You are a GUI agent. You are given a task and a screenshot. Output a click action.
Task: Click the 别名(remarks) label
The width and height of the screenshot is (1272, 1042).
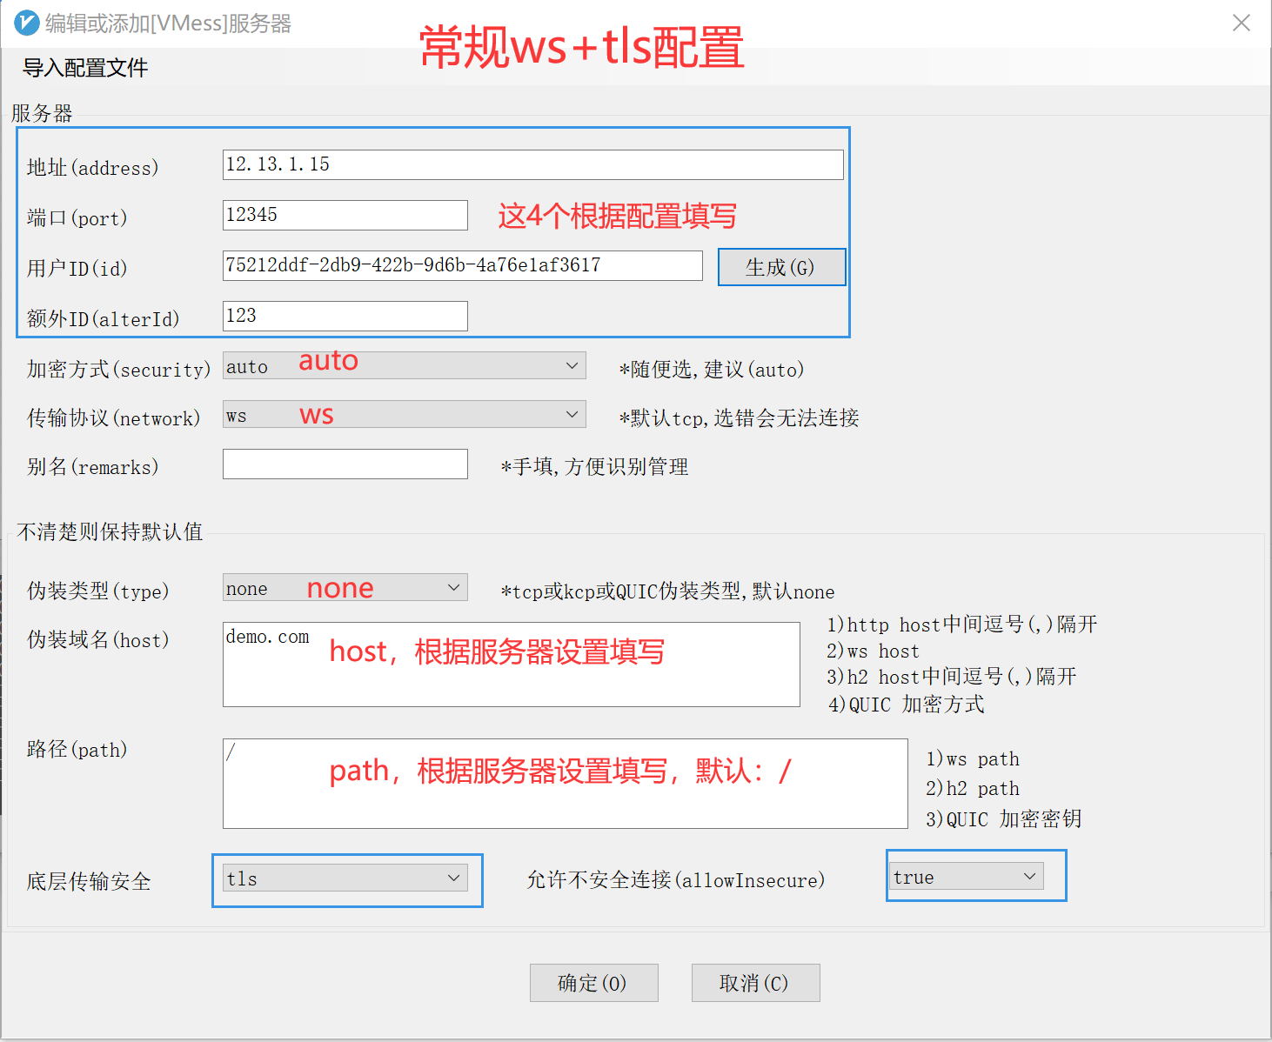[x=93, y=466]
